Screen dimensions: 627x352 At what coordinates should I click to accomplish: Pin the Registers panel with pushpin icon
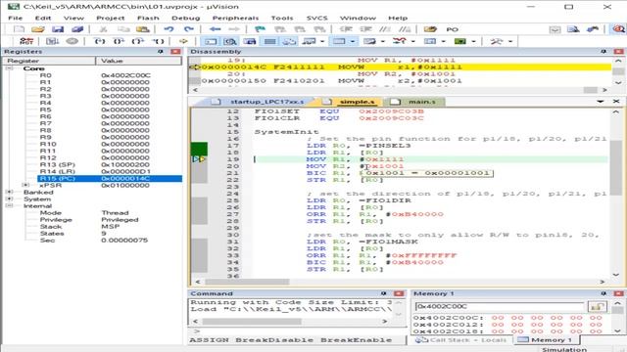(161, 52)
